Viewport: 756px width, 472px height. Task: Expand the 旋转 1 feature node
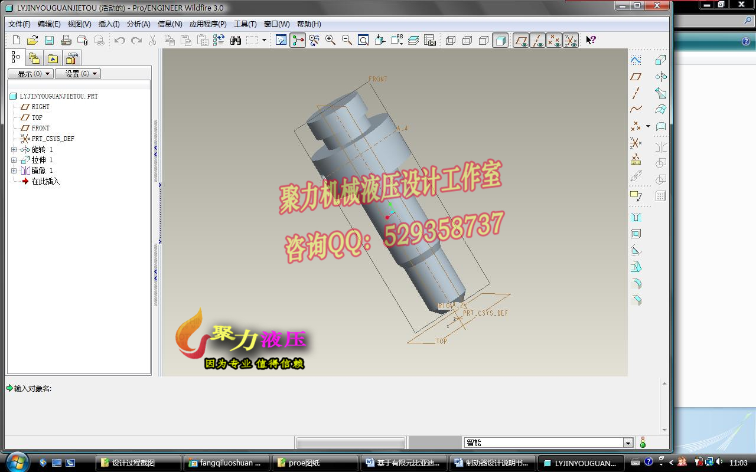click(x=14, y=149)
